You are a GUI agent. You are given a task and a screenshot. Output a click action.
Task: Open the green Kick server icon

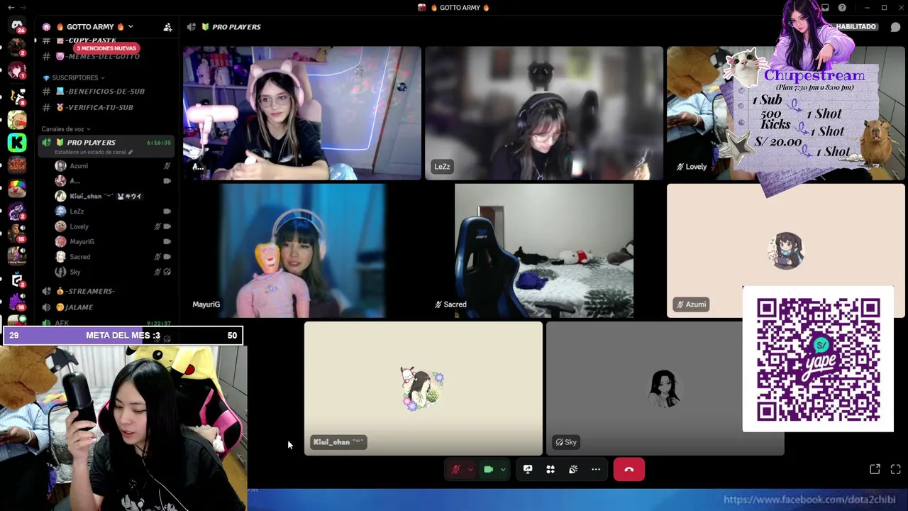pos(17,143)
